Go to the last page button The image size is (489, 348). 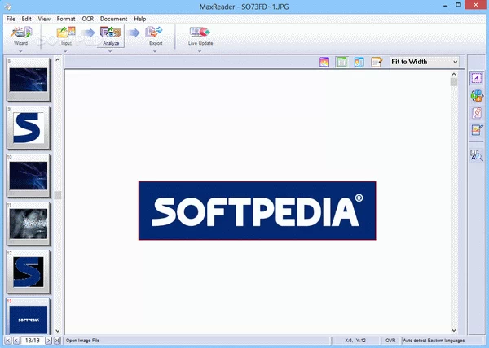[57, 341]
